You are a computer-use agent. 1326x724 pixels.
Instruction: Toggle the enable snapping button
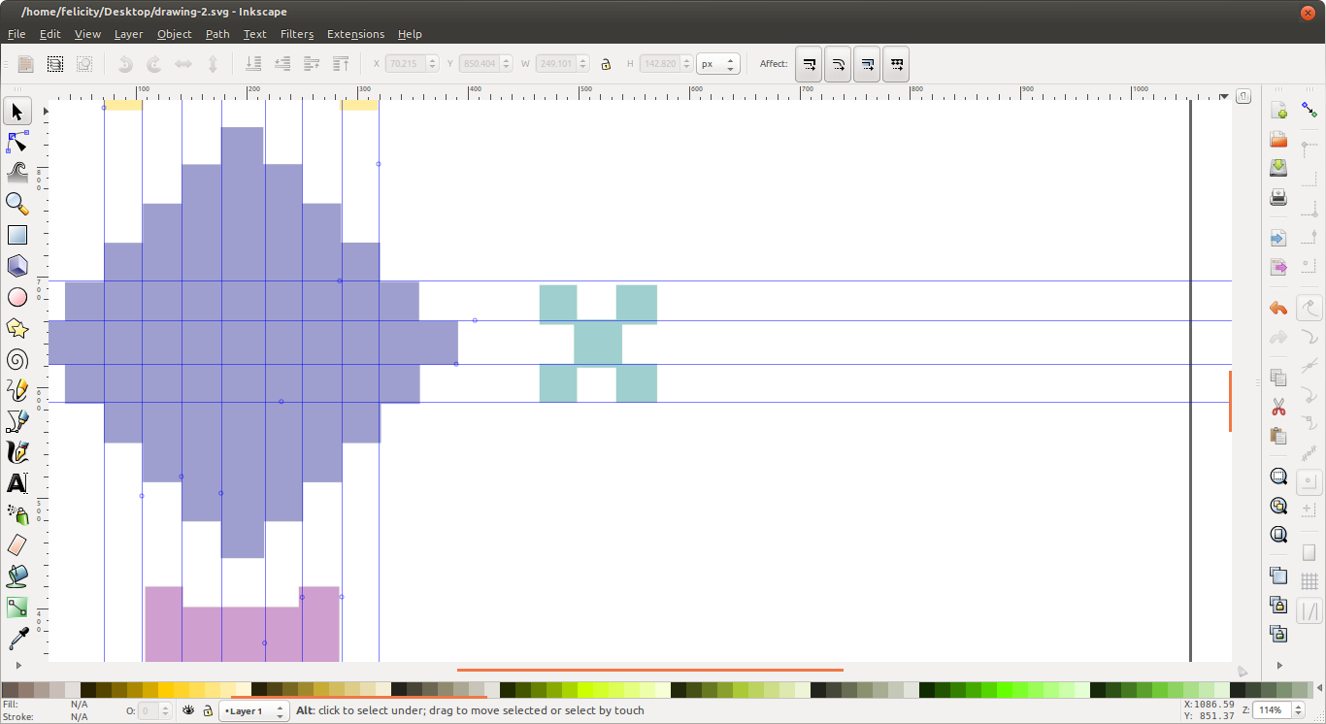point(1309,110)
